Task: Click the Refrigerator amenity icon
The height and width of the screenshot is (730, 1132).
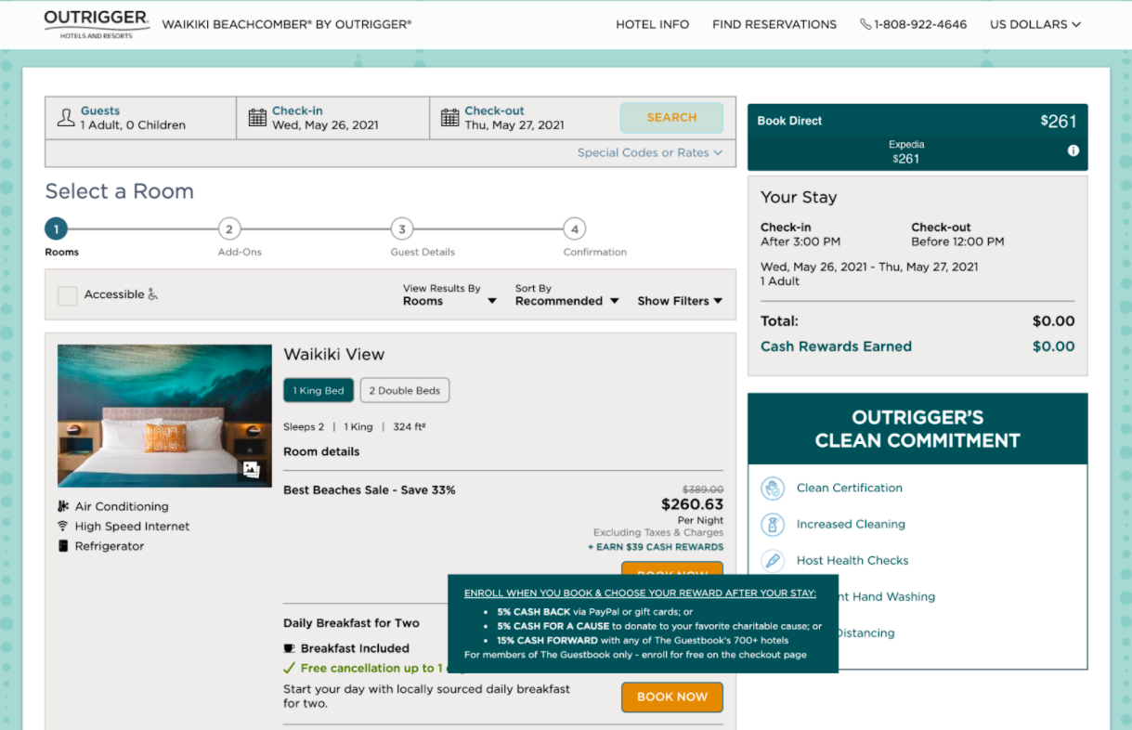Action: pyautogui.click(x=63, y=546)
